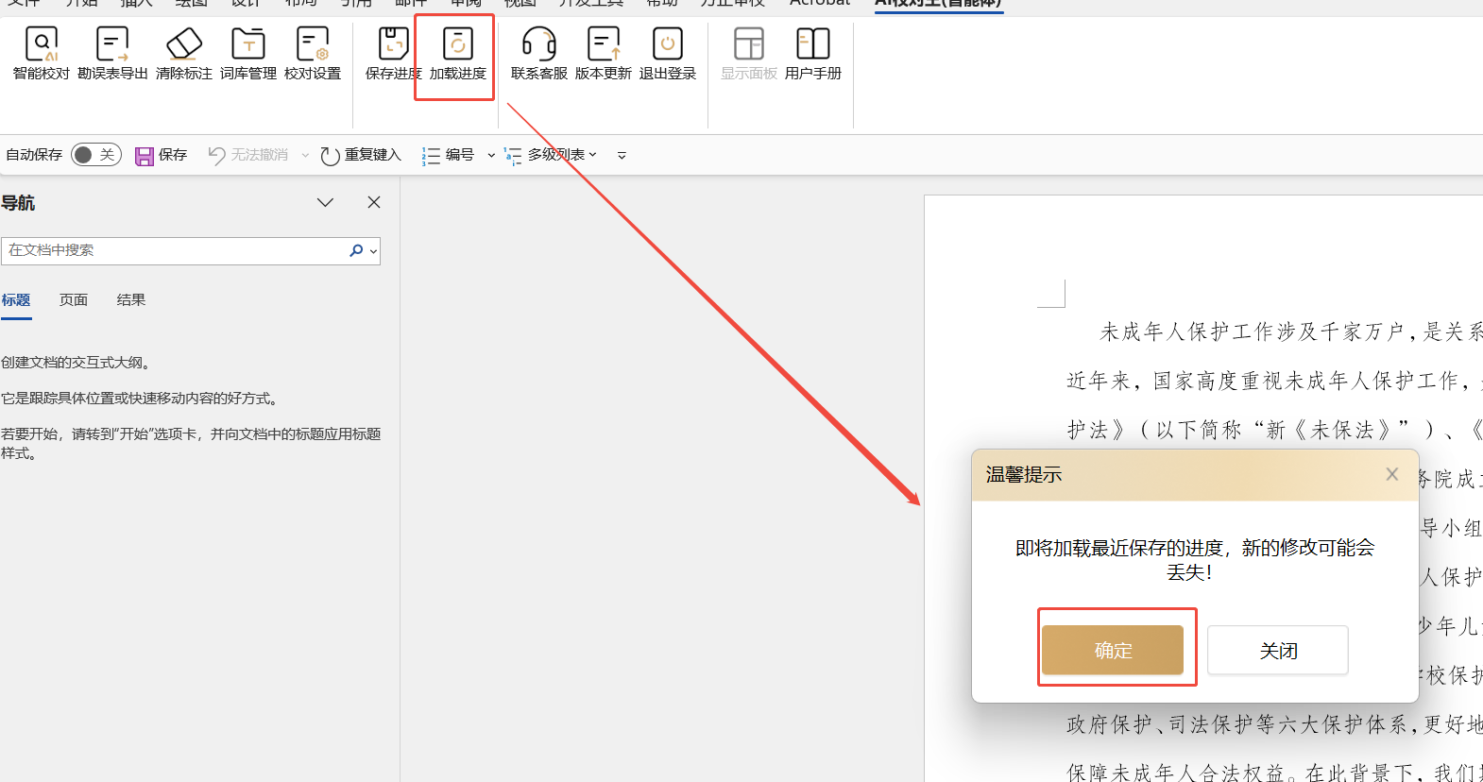Open 校对设置 proofreading settings
The image size is (1483, 782).
(x=313, y=44)
